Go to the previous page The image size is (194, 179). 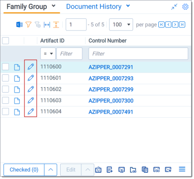pyautogui.click(x=168, y=25)
